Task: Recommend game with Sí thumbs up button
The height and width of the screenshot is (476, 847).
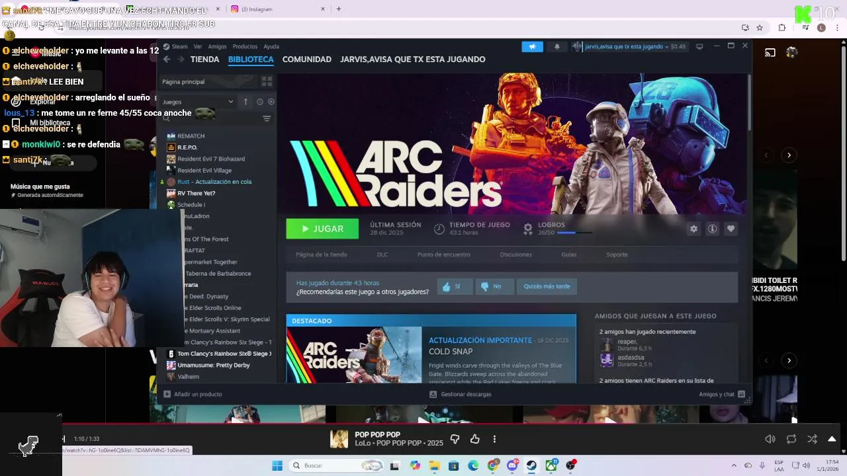Action: (455, 286)
